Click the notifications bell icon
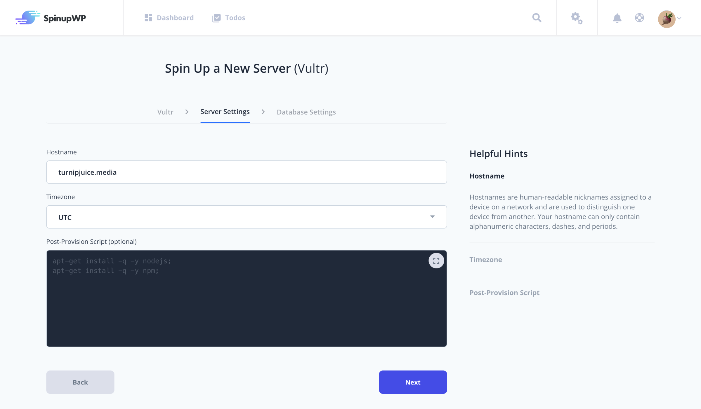The image size is (701, 409). (x=617, y=18)
